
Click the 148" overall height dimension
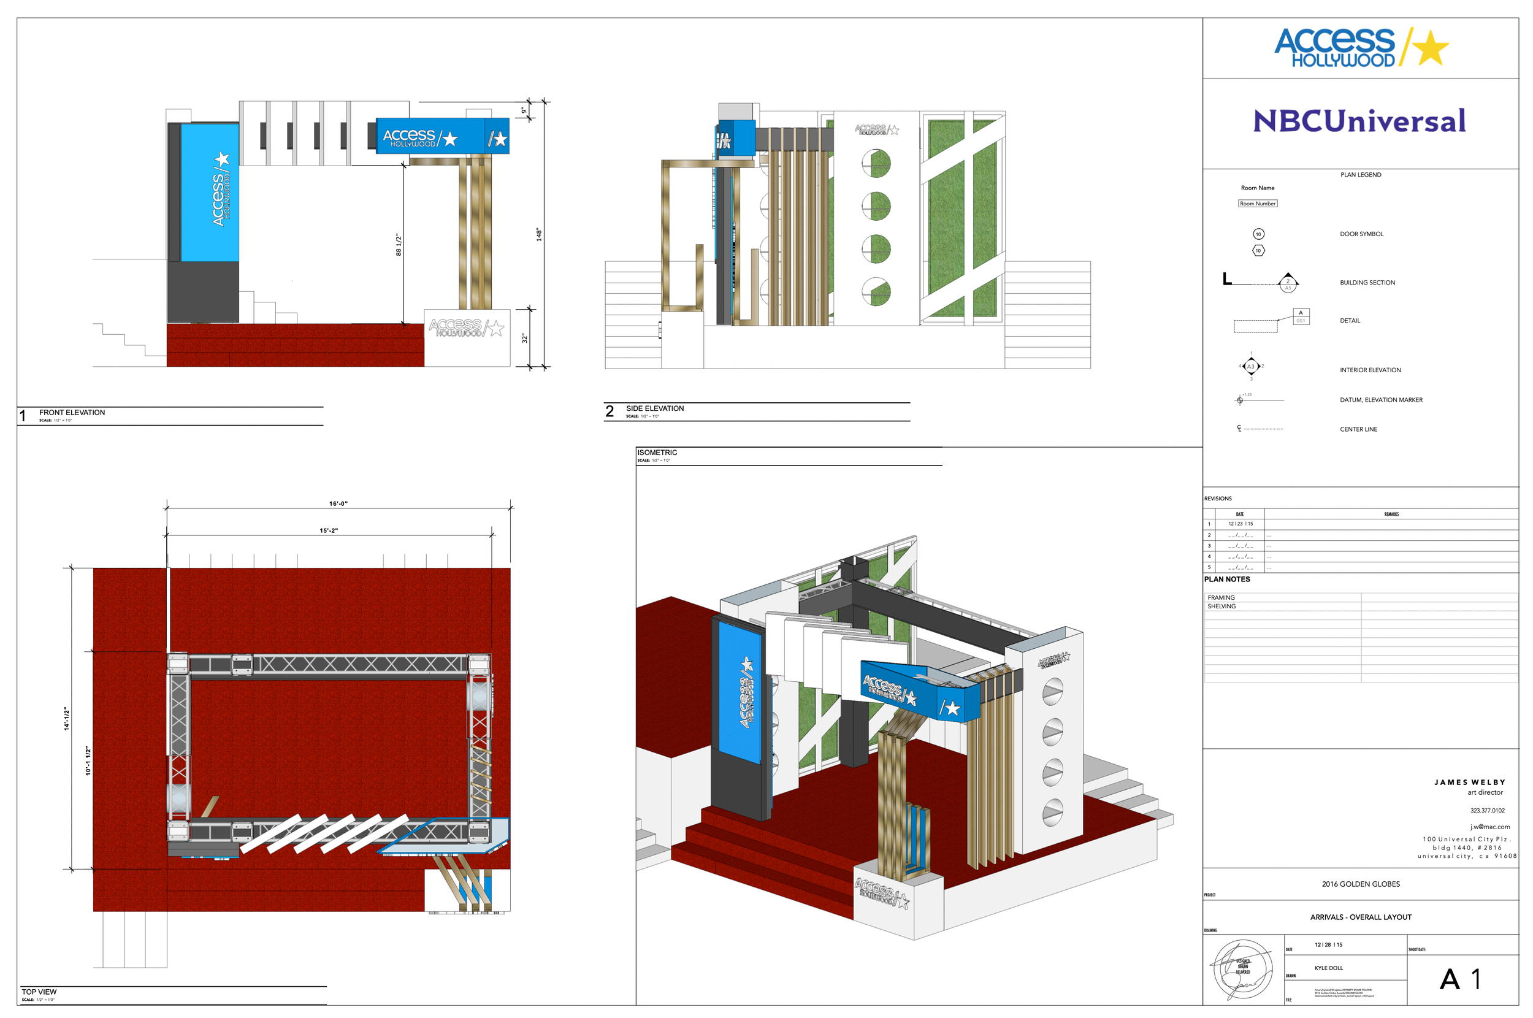(538, 234)
